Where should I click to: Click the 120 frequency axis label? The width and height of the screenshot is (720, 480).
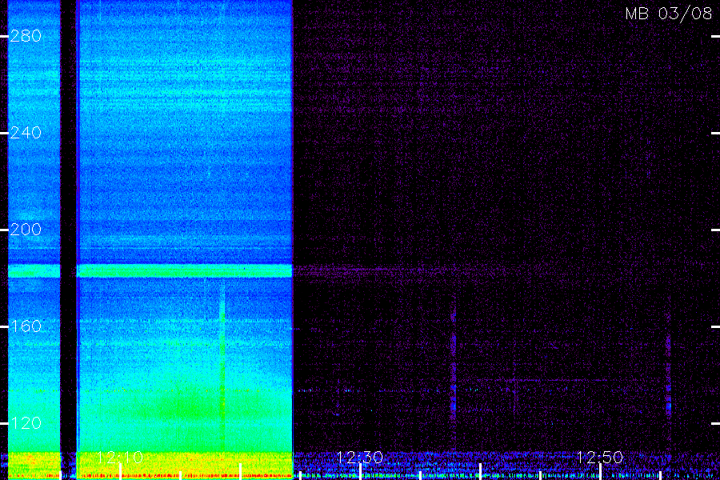26,423
